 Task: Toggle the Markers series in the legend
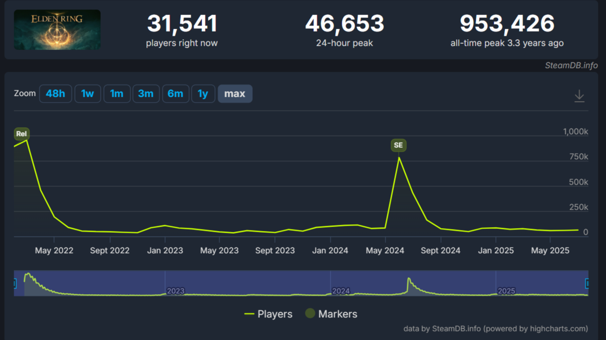click(x=331, y=314)
